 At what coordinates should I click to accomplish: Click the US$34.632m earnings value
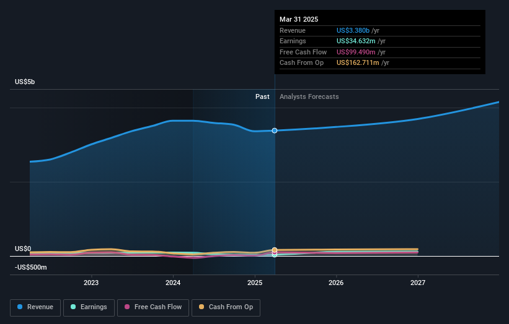(356, 41)
